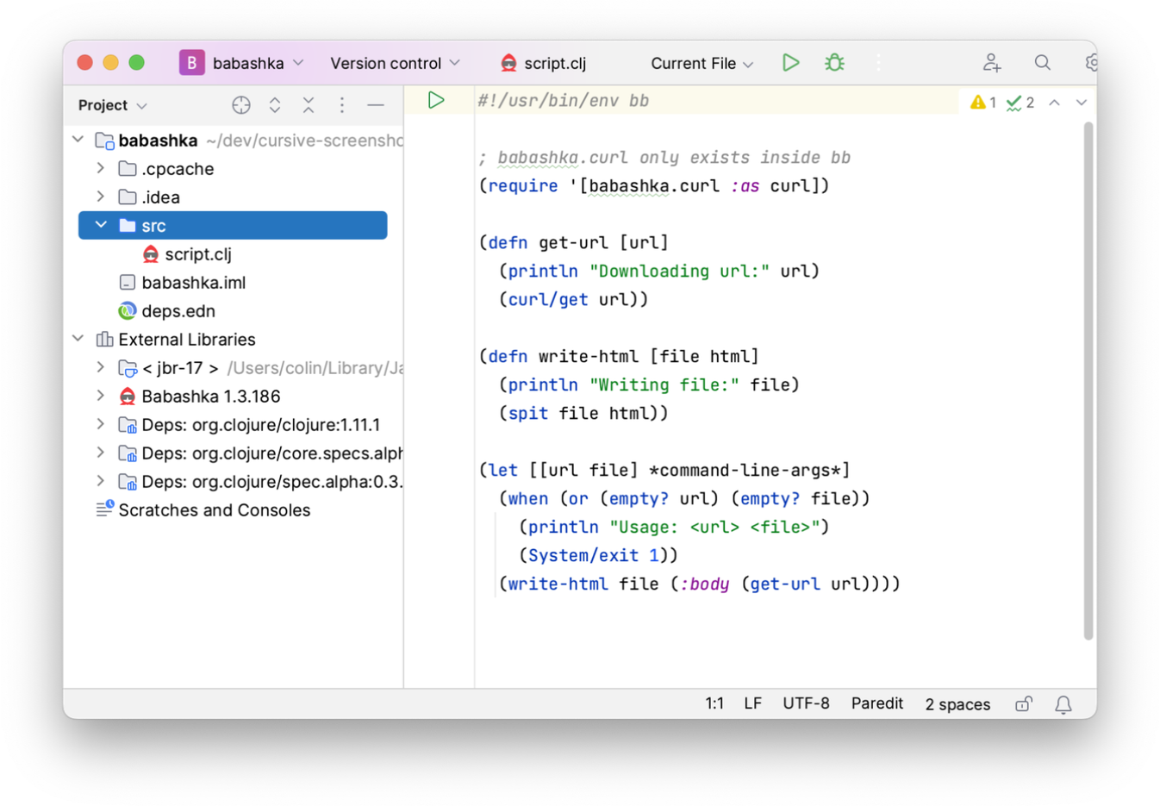Expand the Deps: org.clojure/spec.alpha node
The height and width of the screenshot is (806, 1160).
tap(101, 481)
